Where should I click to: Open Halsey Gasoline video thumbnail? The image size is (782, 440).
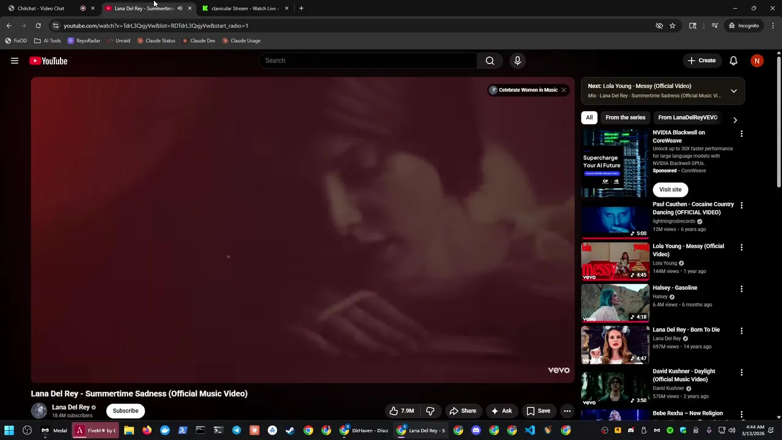point(615,303)
